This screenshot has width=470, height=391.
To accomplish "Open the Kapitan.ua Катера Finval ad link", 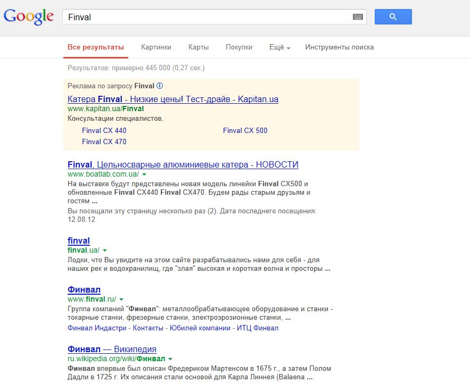I will point(173,99).
